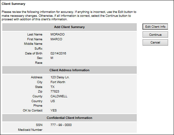Click the date of birth 02/14/2016
This screenshot has width=174, height=135.
pos(58,53)
